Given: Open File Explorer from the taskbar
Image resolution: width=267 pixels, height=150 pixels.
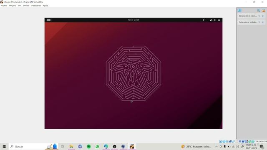Looking at the screenshot, I should tap(71, 146).
